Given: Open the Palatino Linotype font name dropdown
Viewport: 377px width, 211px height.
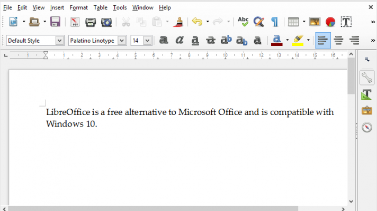Looking at the screenshot, I should 122,41.
